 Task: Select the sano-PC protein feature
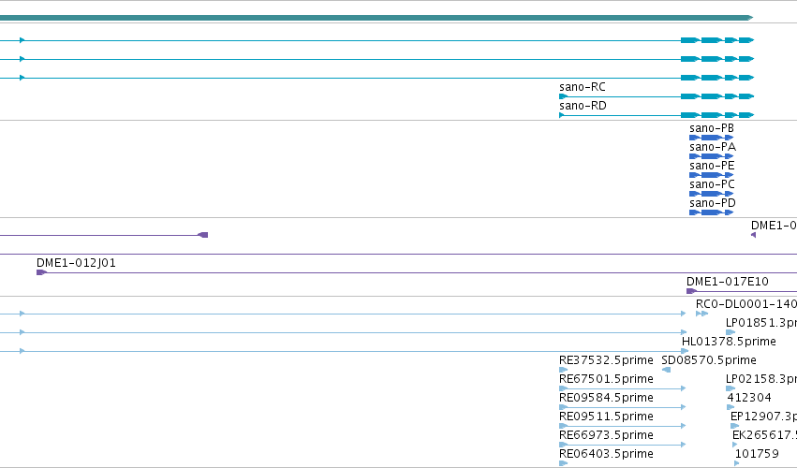(x=711, y=194)
